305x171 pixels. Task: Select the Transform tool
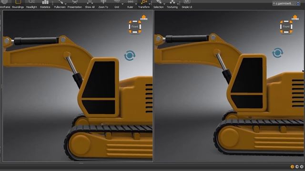click(144, 4)
